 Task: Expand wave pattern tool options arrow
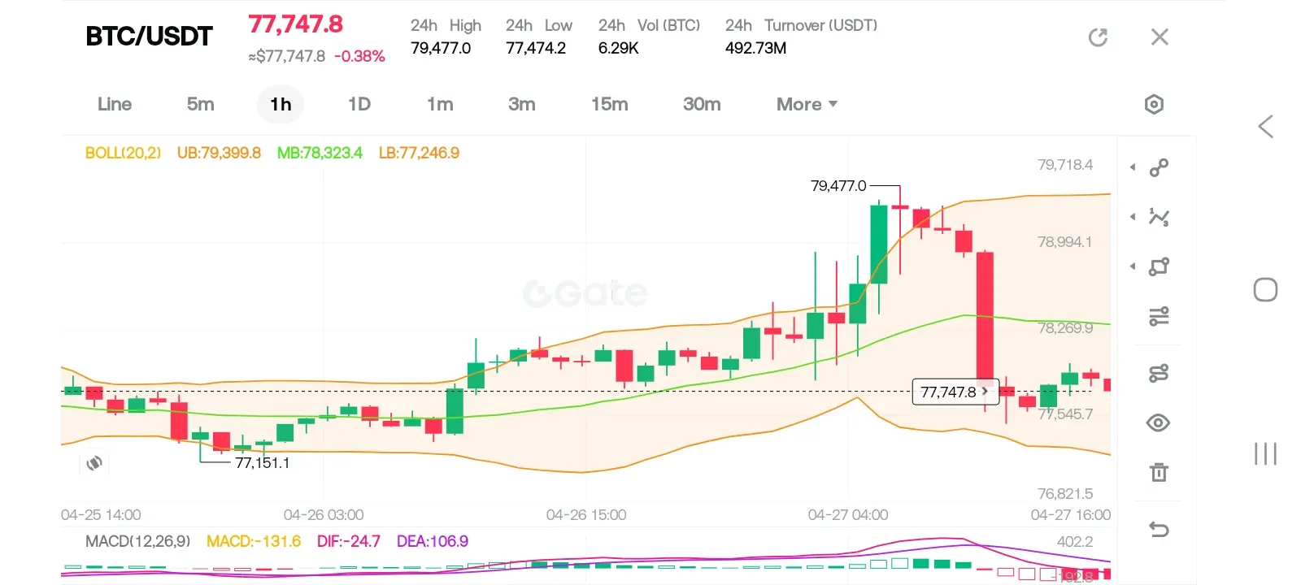[x=1133, y=217]
